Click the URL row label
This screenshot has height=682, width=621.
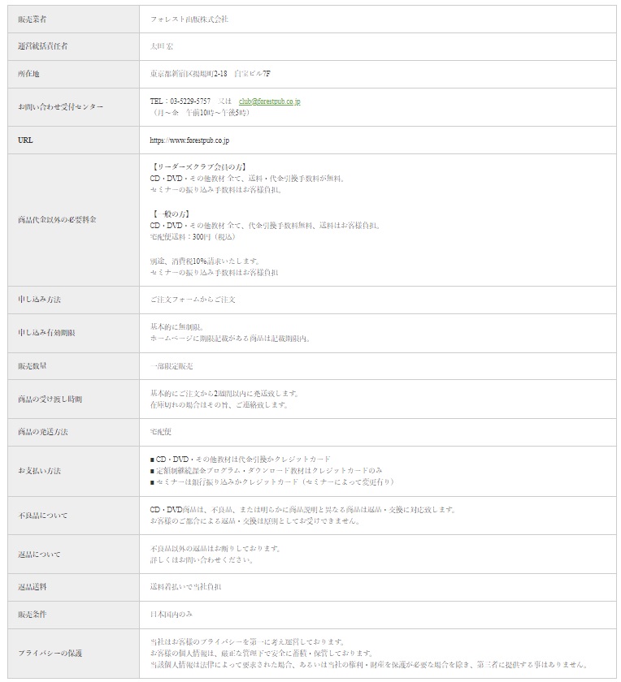pos(25,140)
